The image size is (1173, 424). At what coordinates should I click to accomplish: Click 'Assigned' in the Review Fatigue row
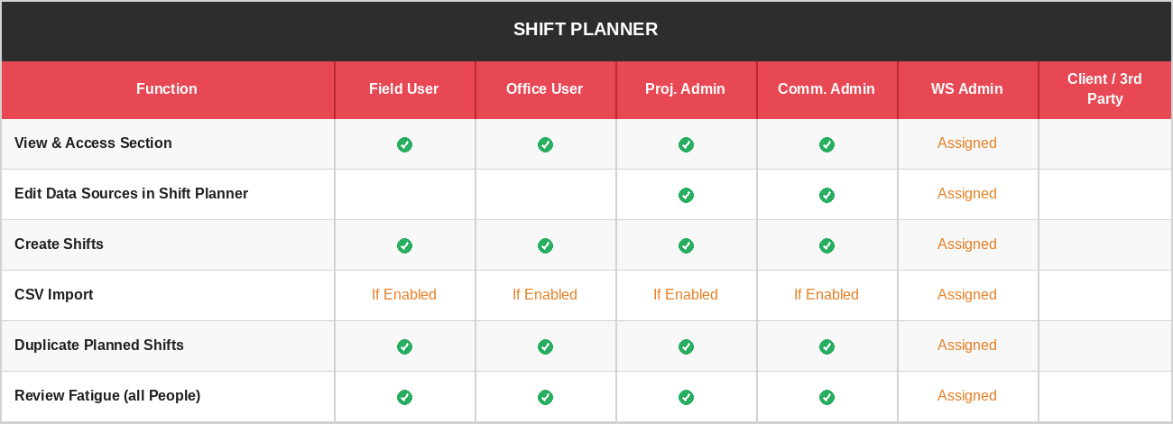966,396
